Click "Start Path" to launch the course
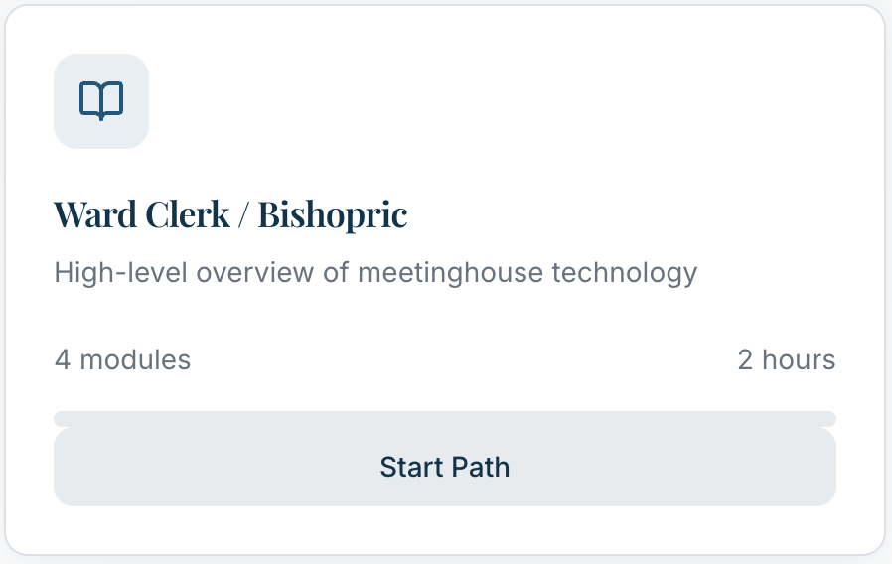Image resolution: width=892 pixels, height=564 pixels. [x=444, y=467]
